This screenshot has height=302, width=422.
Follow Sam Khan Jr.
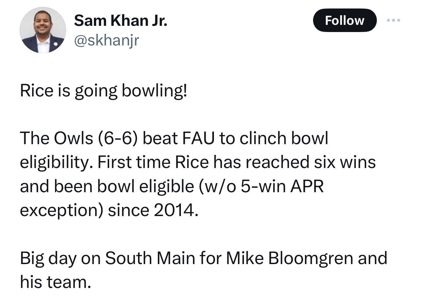[345, 20]
